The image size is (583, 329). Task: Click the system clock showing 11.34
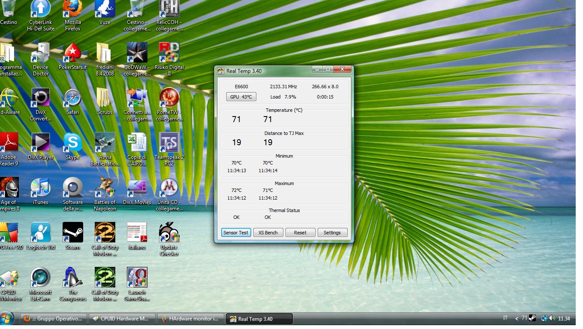point(564,319)
